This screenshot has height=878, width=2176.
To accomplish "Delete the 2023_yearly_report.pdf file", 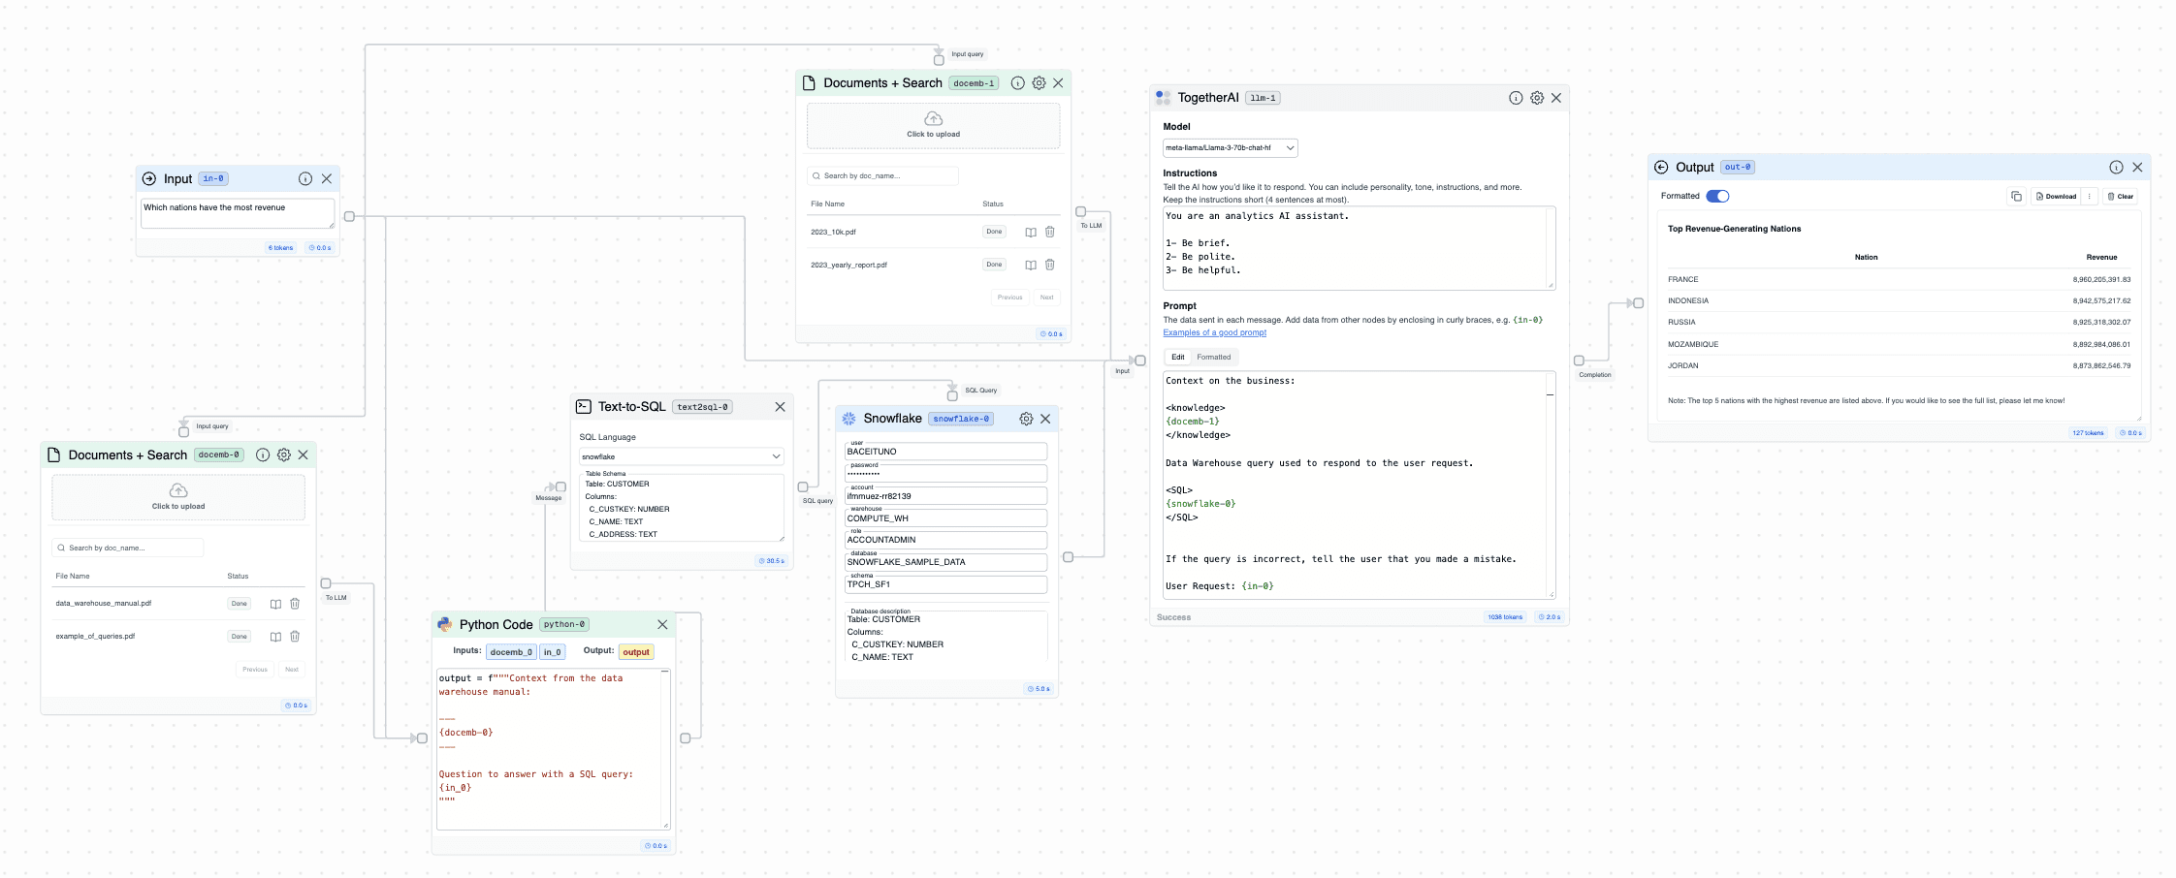I will (1050, 265).
